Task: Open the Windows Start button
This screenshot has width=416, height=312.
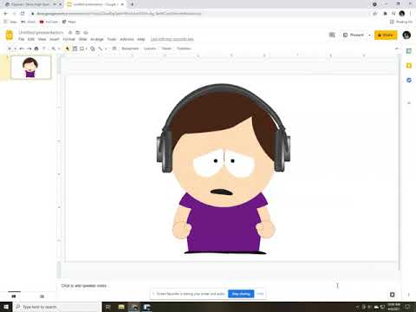Action: pos(6,307)
